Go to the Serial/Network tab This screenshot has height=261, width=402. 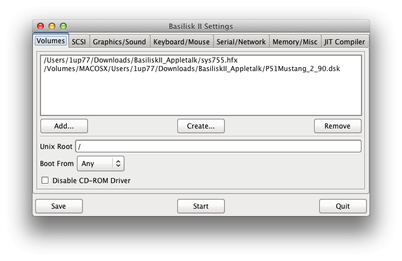pyautogui.click(x=241, y=42)
